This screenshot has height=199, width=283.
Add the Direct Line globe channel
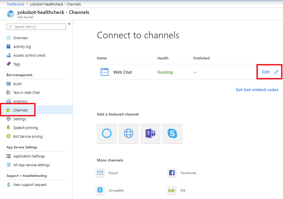tap(128, 133)
